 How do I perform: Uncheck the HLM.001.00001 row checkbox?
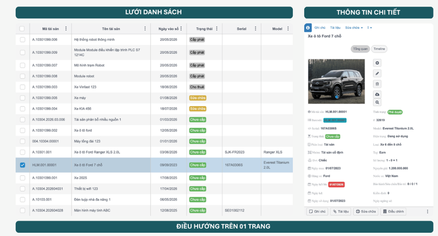[22, 165]
